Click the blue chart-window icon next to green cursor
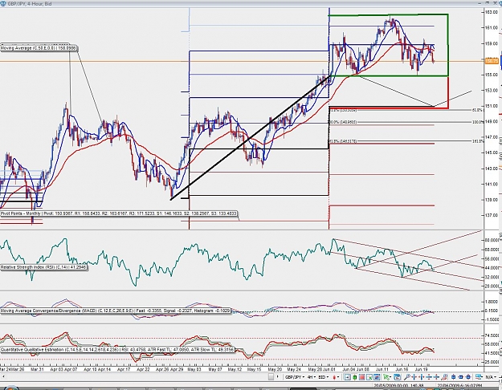Viewport: 502px width, 390px height. 377,377
